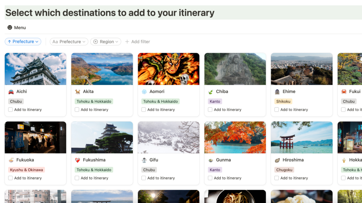
Task: Open the Aichi card title
Action: pos(22,92)
